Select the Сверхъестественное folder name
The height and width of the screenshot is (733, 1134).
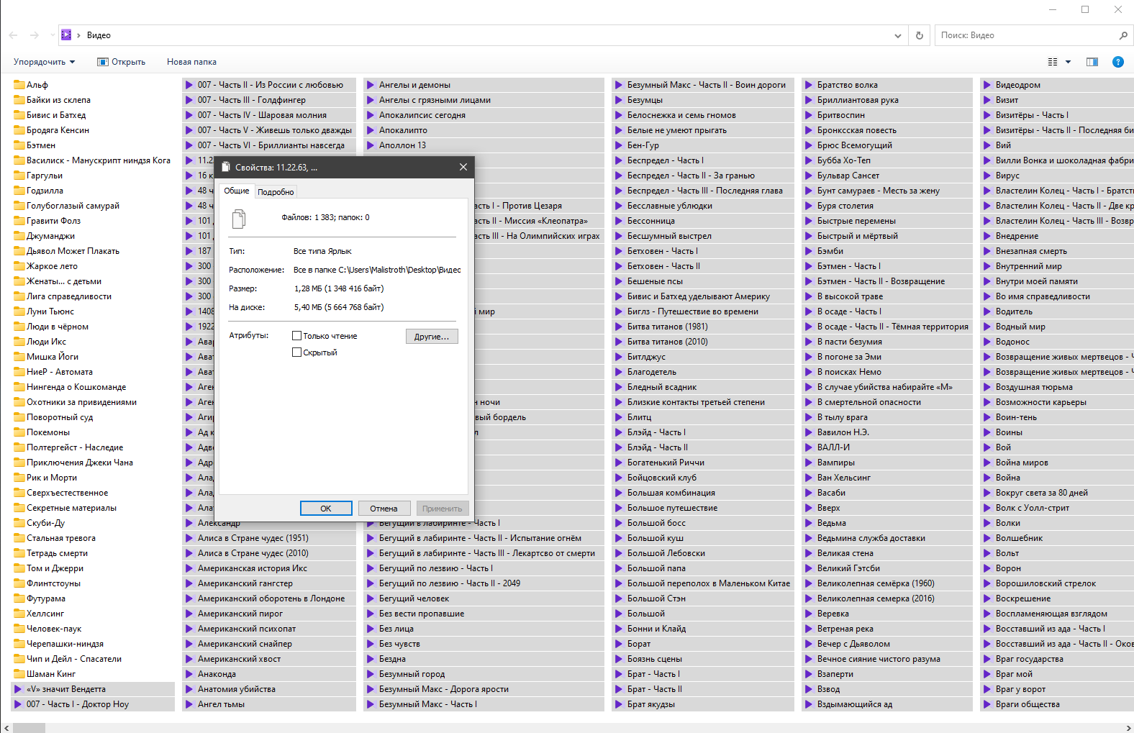click(67, 493)
